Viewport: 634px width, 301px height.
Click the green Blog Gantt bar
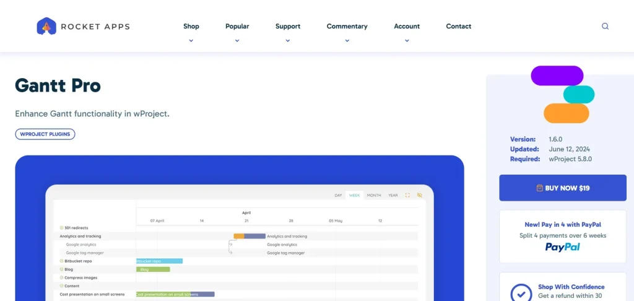coord(153,269)
